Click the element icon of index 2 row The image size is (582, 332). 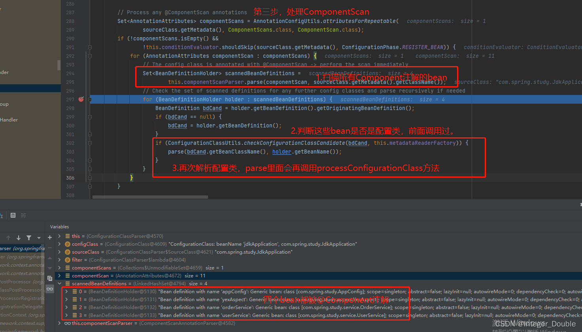pos(75,307)
